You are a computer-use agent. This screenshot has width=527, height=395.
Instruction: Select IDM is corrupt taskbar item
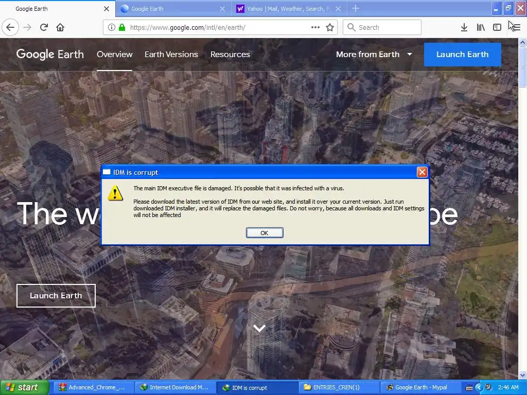coord(257,388)
